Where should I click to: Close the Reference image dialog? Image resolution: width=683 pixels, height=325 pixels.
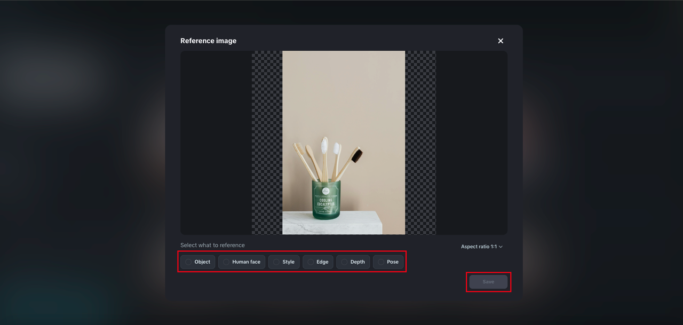pos(501,41)
